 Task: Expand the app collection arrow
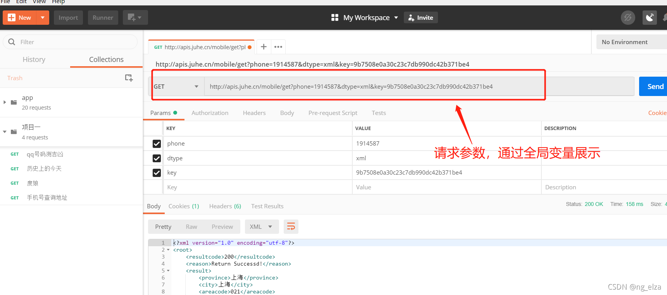tap(5, 102)
